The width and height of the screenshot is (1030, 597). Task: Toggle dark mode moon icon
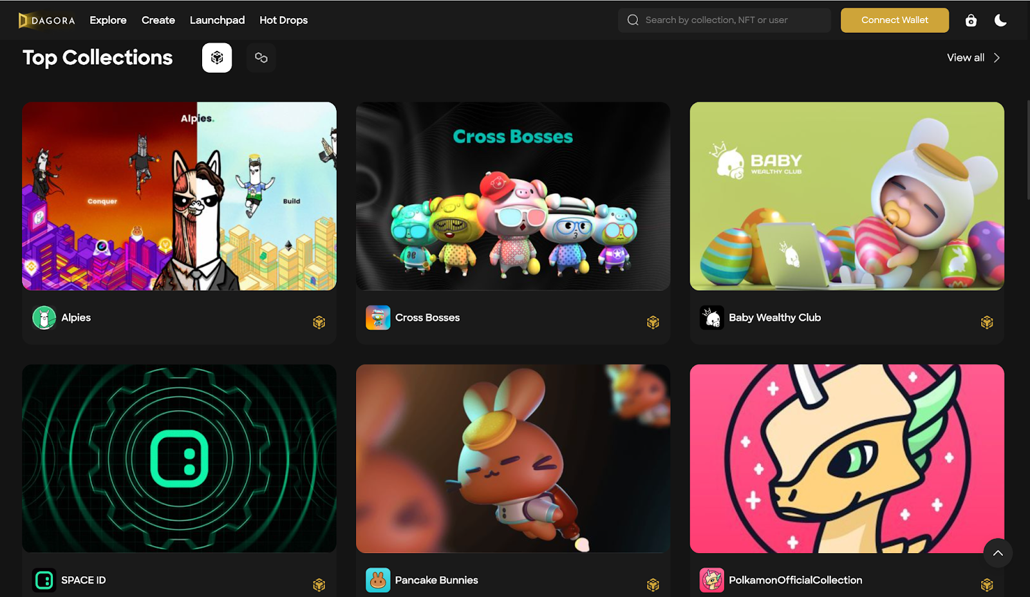click(x=1000, y=21)
